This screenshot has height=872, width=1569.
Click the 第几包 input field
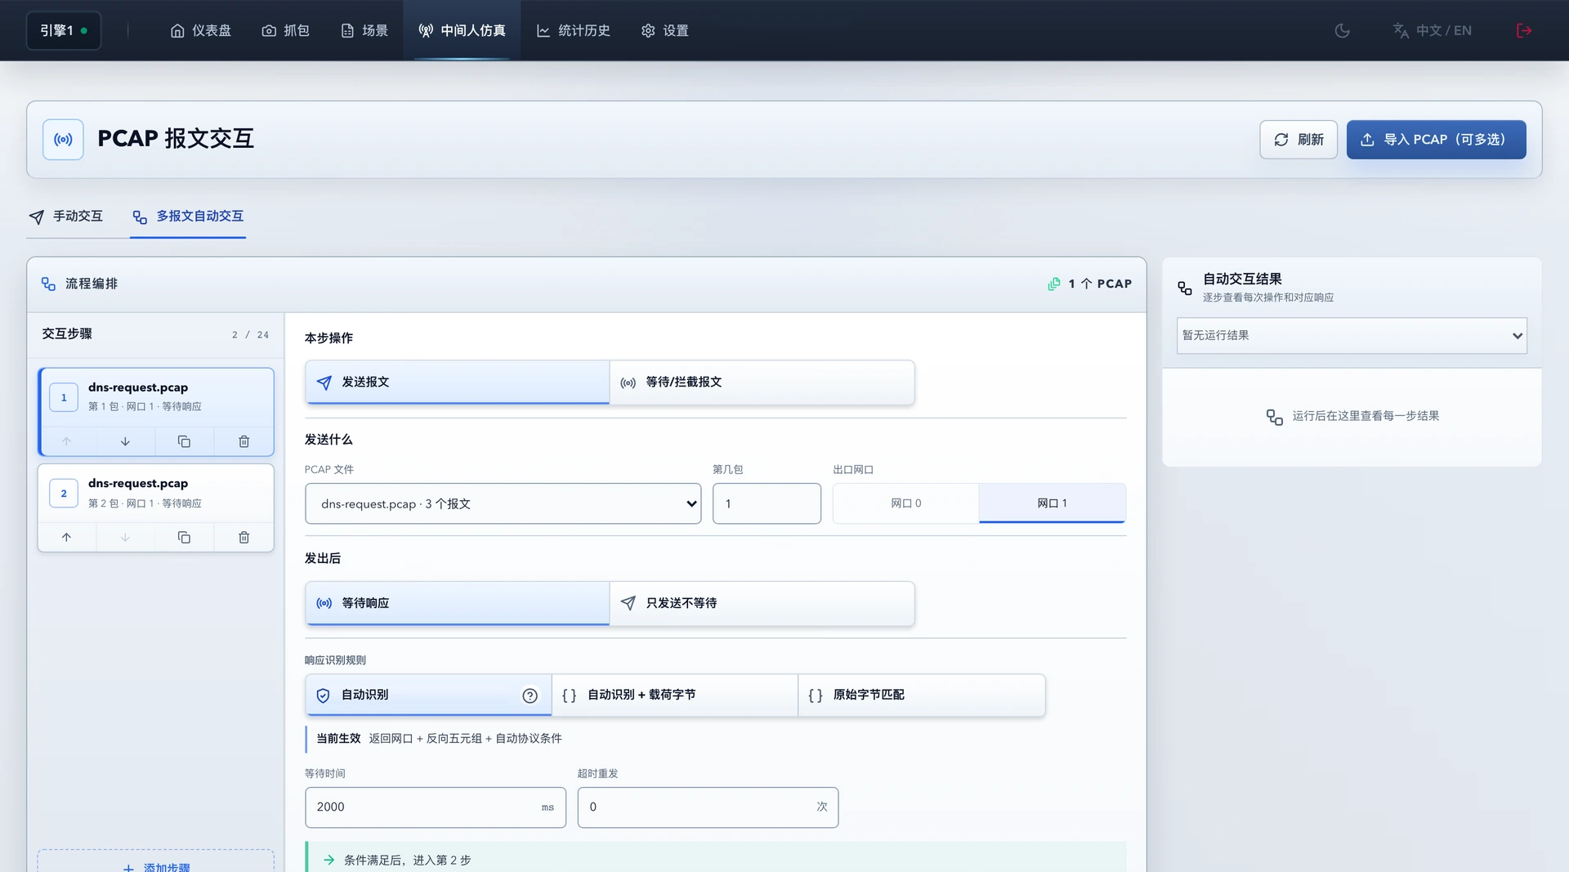point(767,504)
